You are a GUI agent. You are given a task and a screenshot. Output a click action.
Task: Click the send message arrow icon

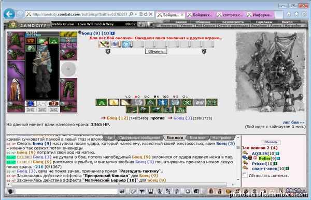click(122, 191)
